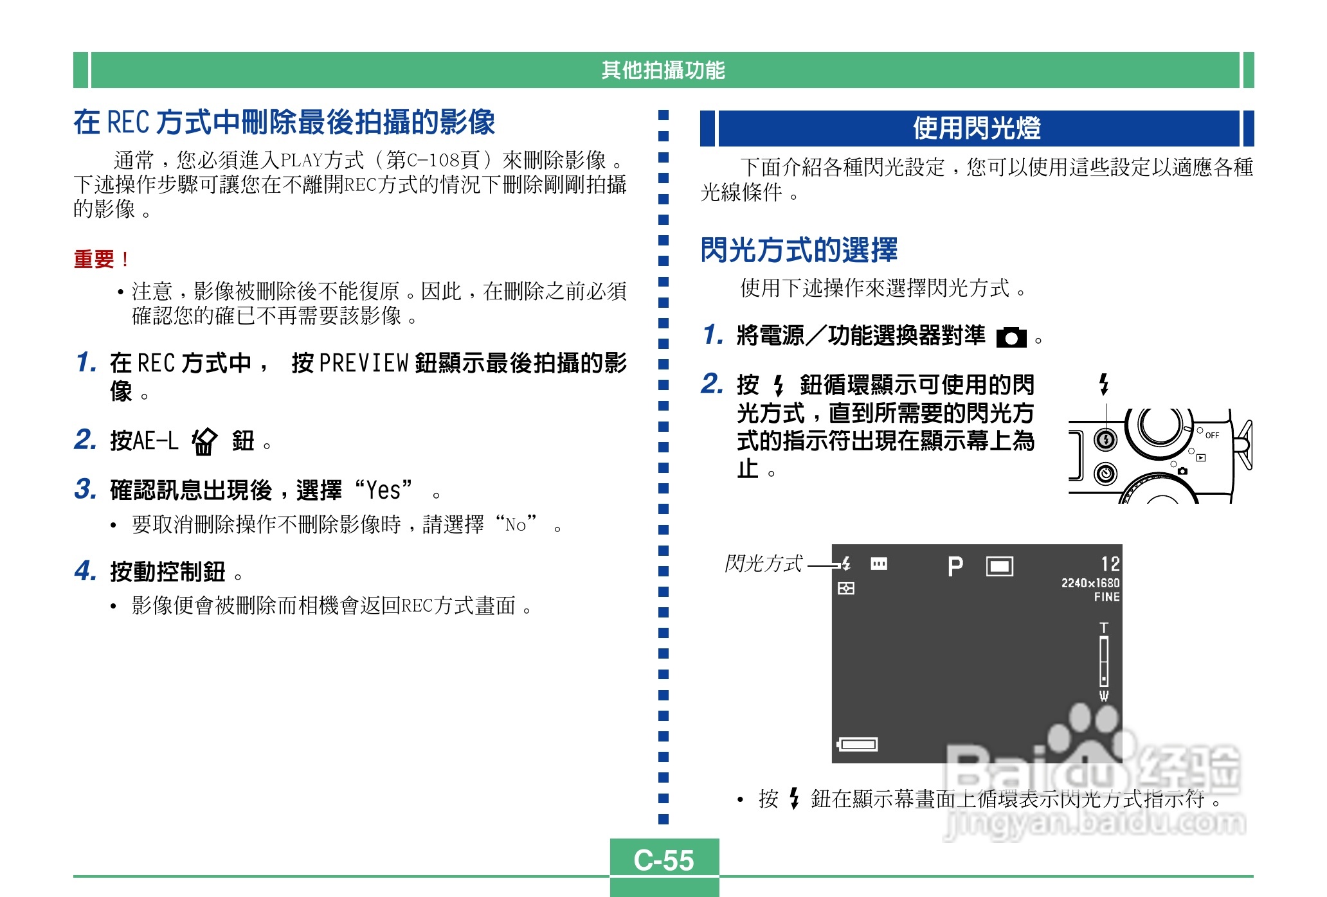Click the green 其他拍攝功能 header bar
This screenshot has width=1327, height=897.
(663, 70)
